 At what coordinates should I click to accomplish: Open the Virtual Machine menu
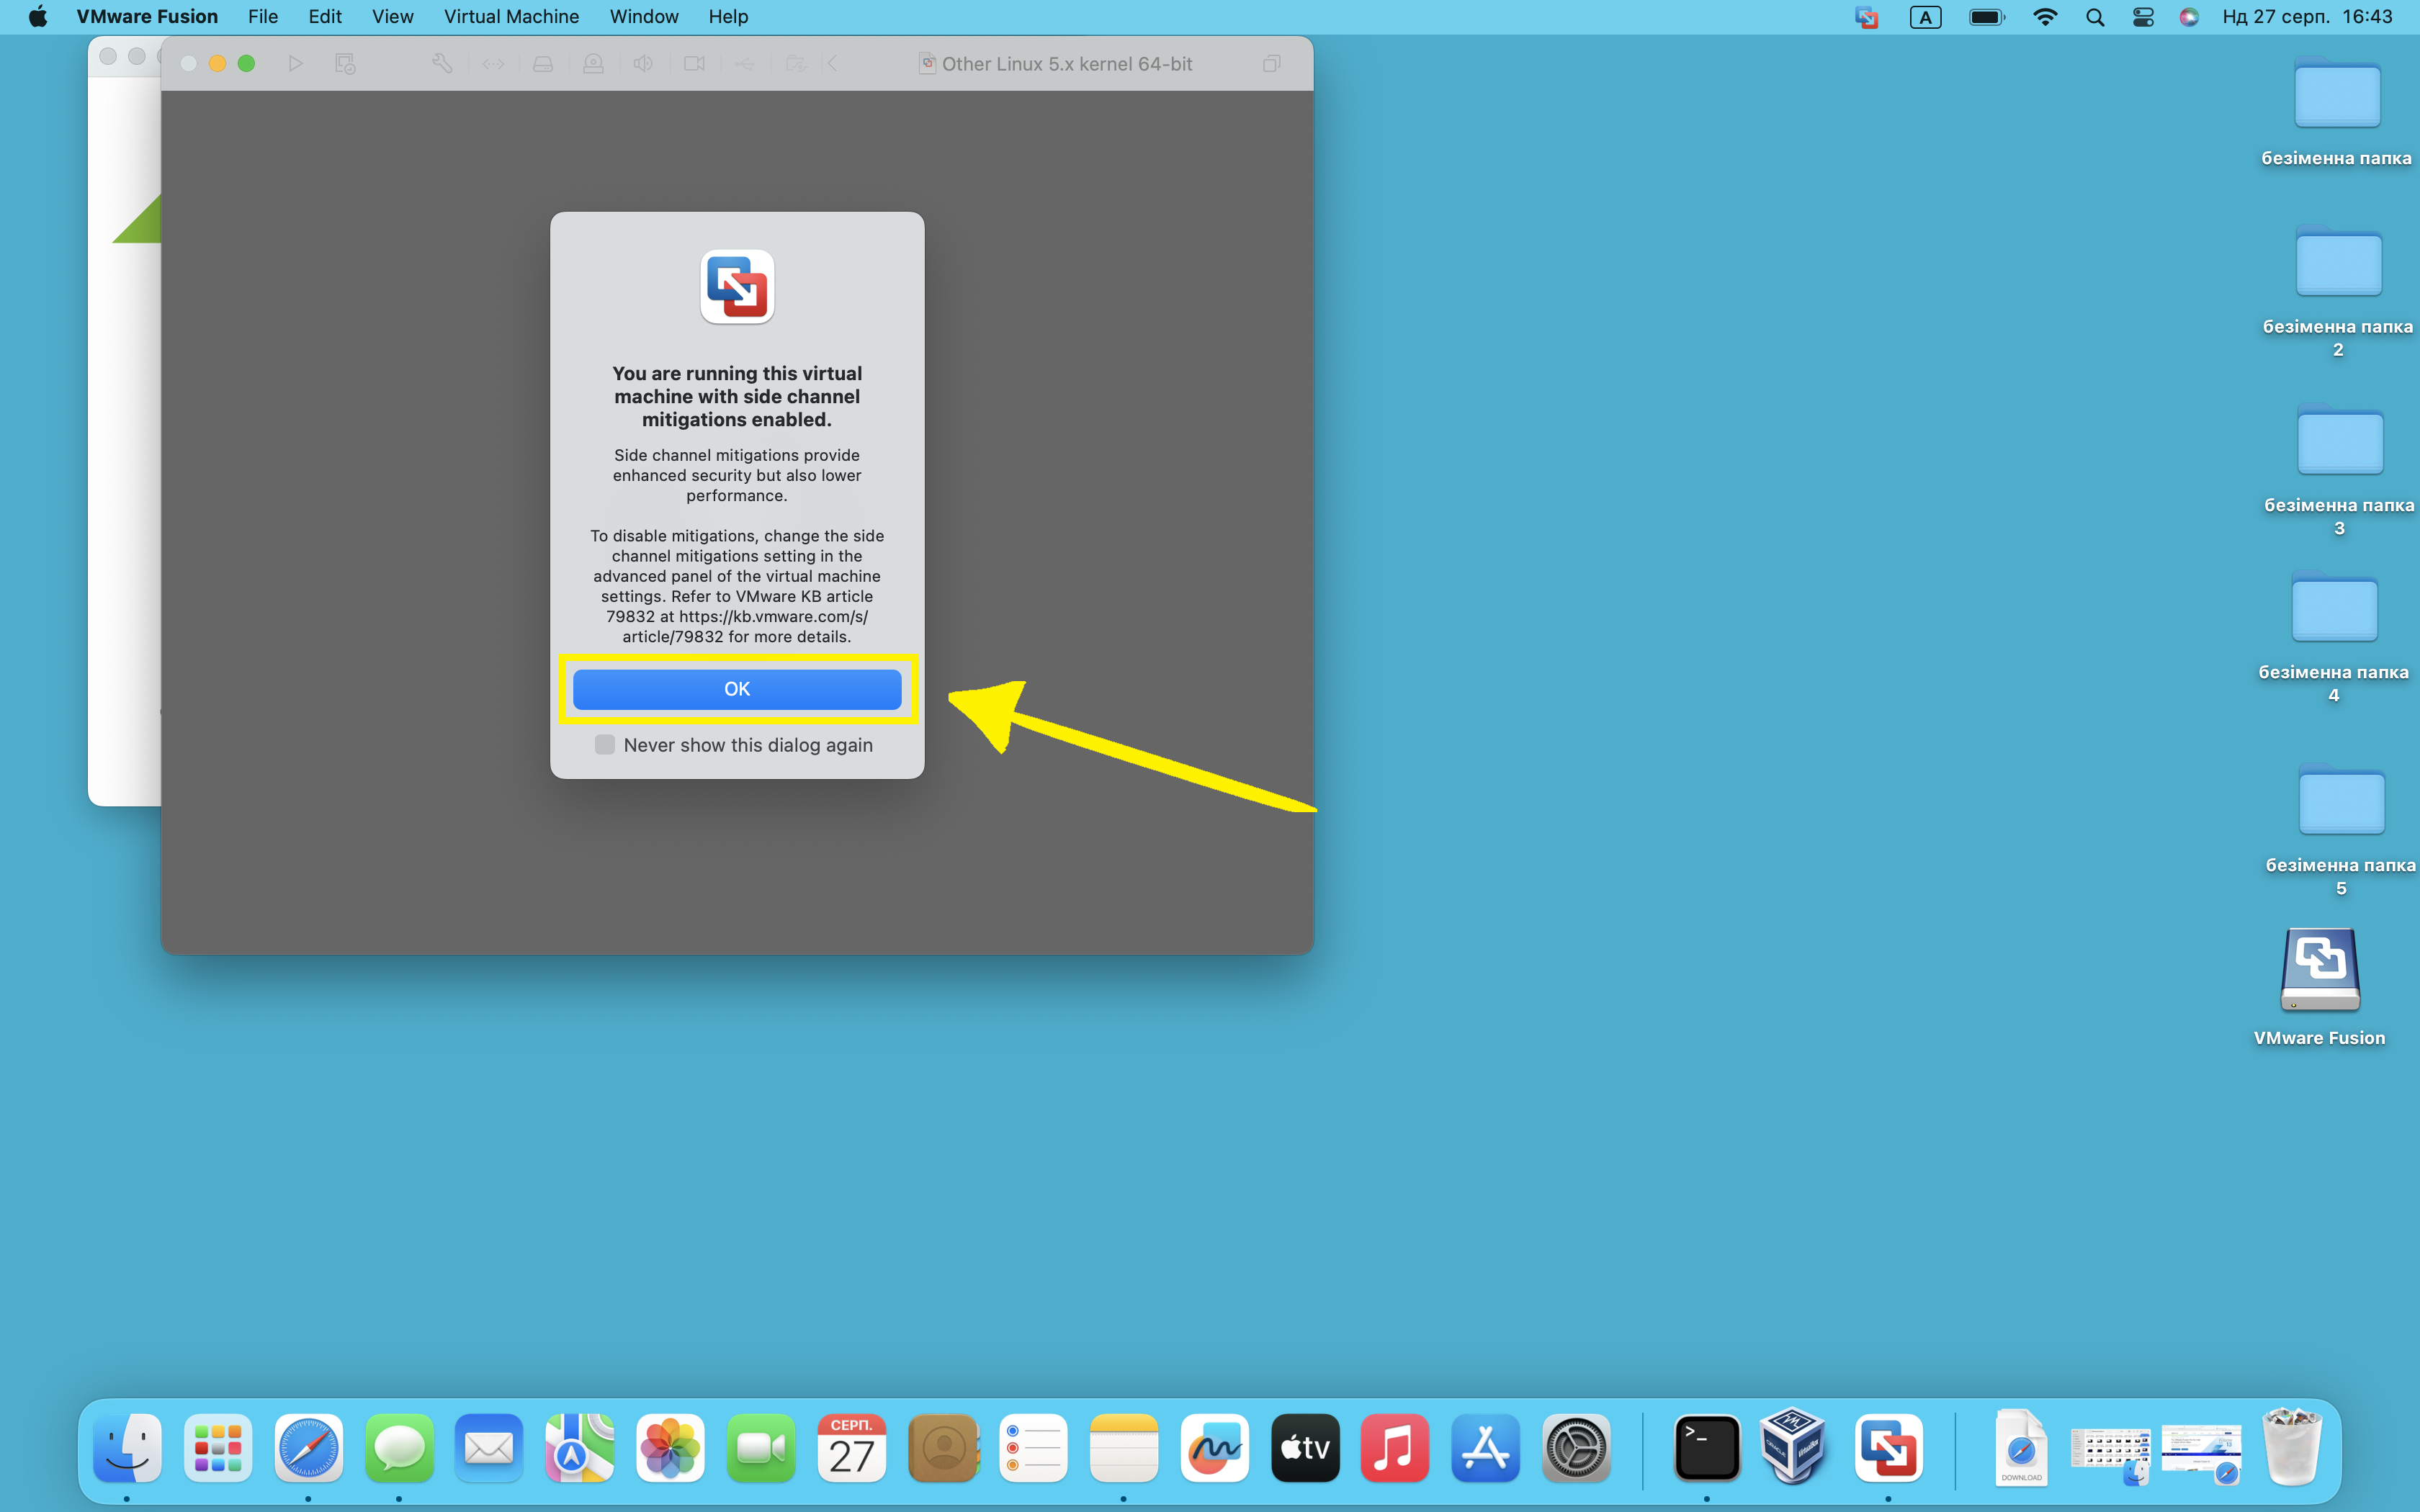pos(511,17)
